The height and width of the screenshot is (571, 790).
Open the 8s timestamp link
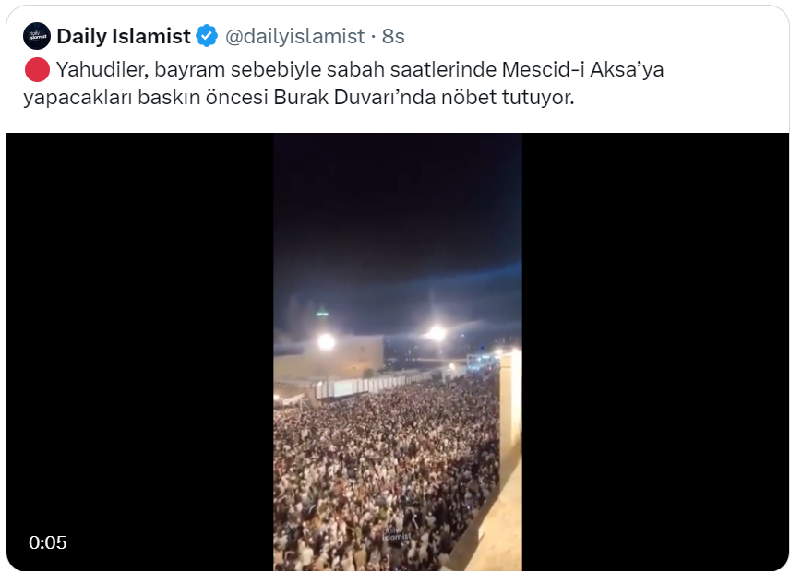click(393, 36)
